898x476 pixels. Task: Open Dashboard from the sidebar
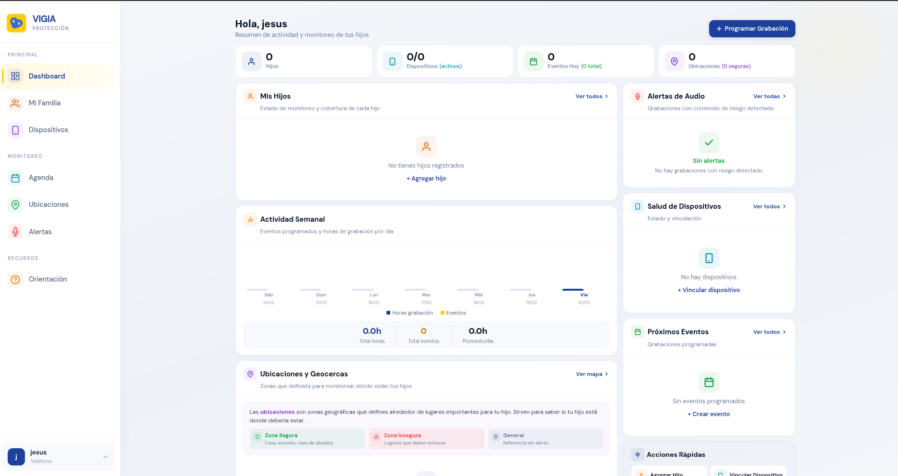pyautogui.click(x=47, y=76)
